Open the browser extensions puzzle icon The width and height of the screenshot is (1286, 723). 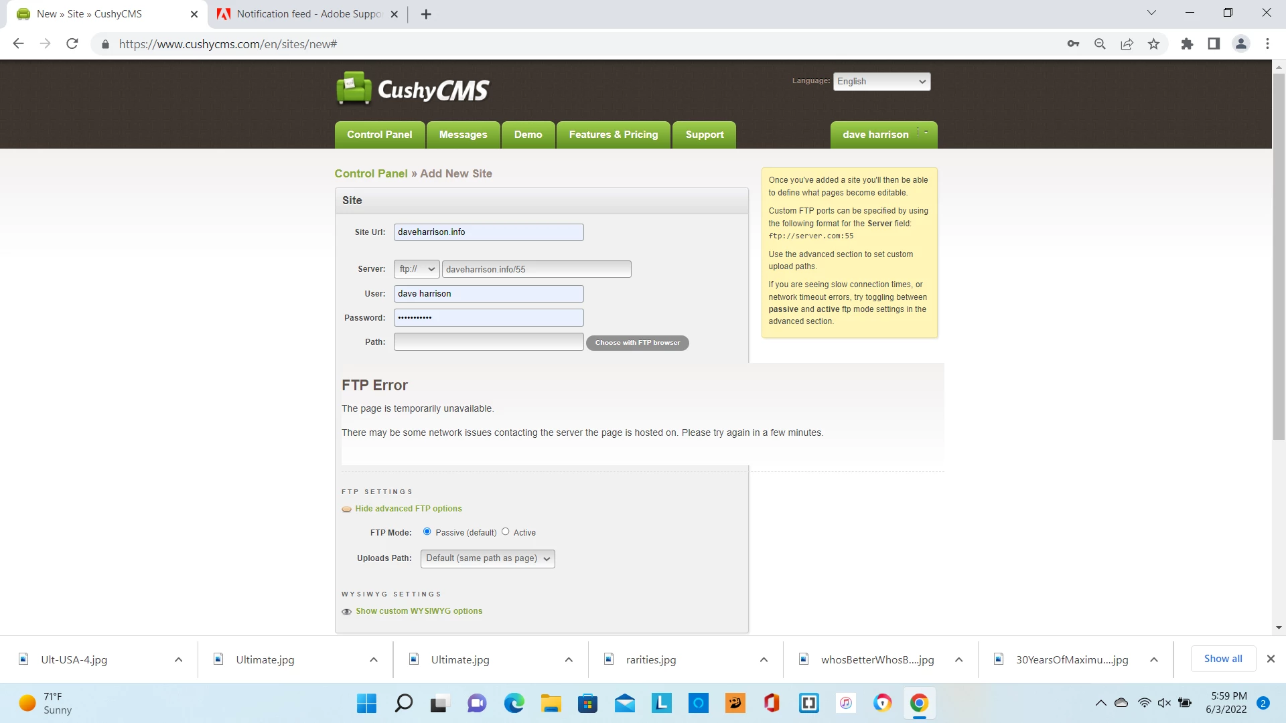click(1187, 44)
